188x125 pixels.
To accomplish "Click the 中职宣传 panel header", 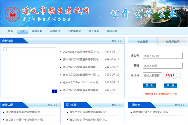I will 135,105.
